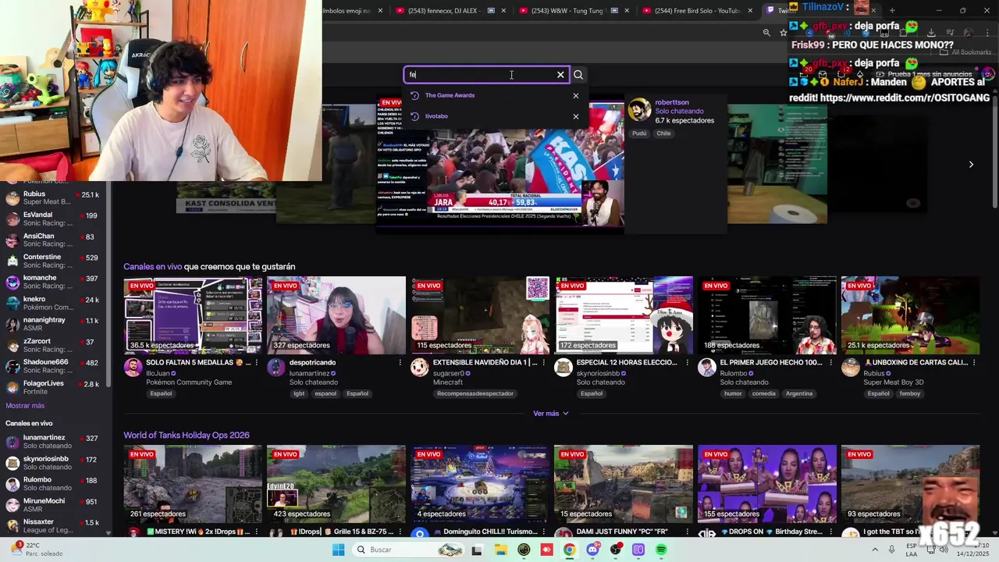The image size is (999, 562).
Task: Click Rulombo channel avatar under stream card
Action: (707, 368)
